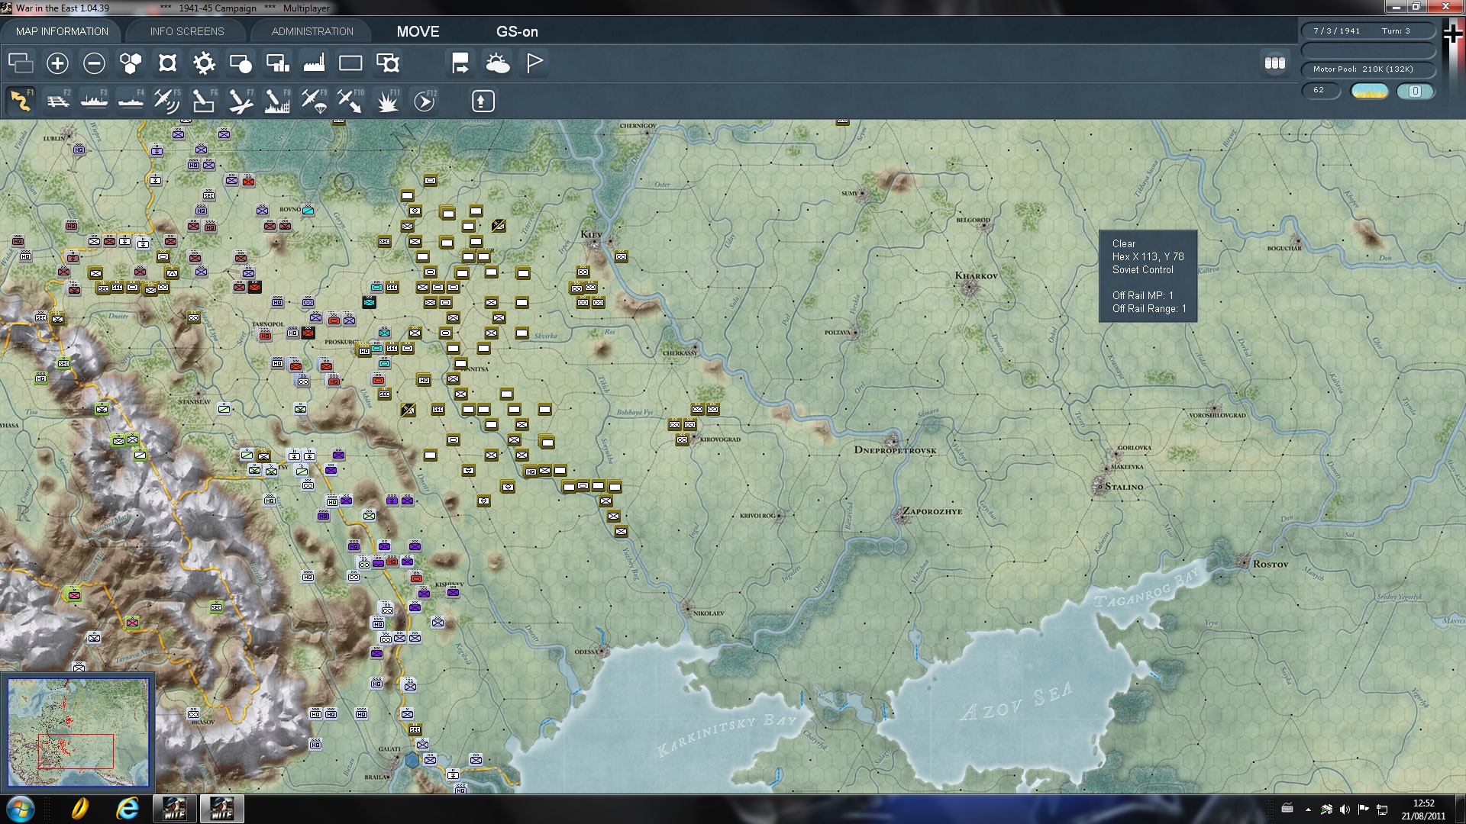This screenshot has height=824, width=1466.
Task: Select the F7 bomb airfield mode icon
Action: [x=241, y=101]
